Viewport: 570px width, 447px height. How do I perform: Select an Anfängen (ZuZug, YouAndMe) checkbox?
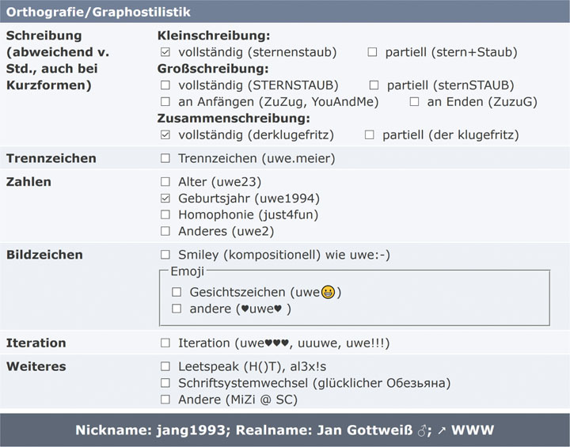coord(165,101)
